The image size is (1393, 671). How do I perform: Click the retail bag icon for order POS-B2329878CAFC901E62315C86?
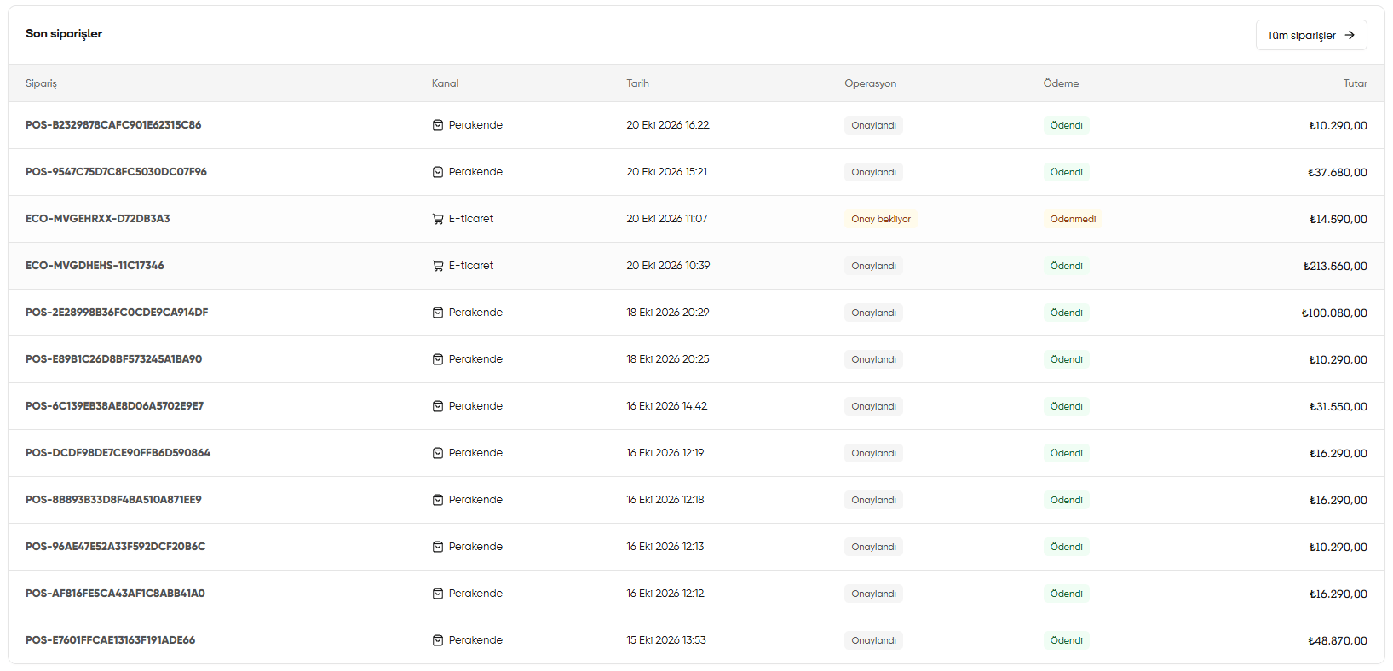438,125
